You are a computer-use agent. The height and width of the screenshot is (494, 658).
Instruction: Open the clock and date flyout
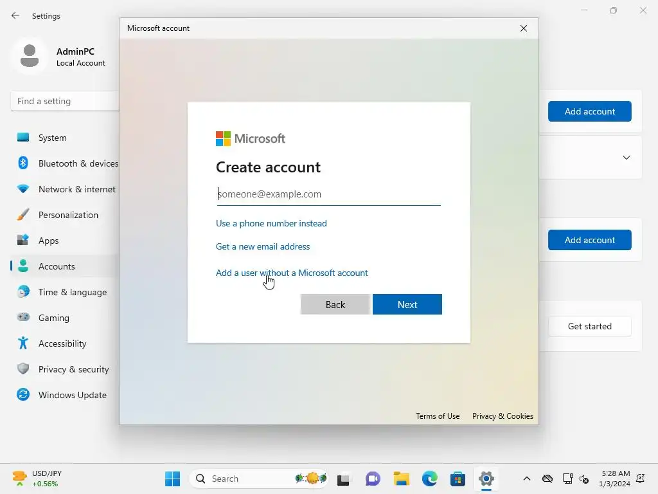coord(614,479)
